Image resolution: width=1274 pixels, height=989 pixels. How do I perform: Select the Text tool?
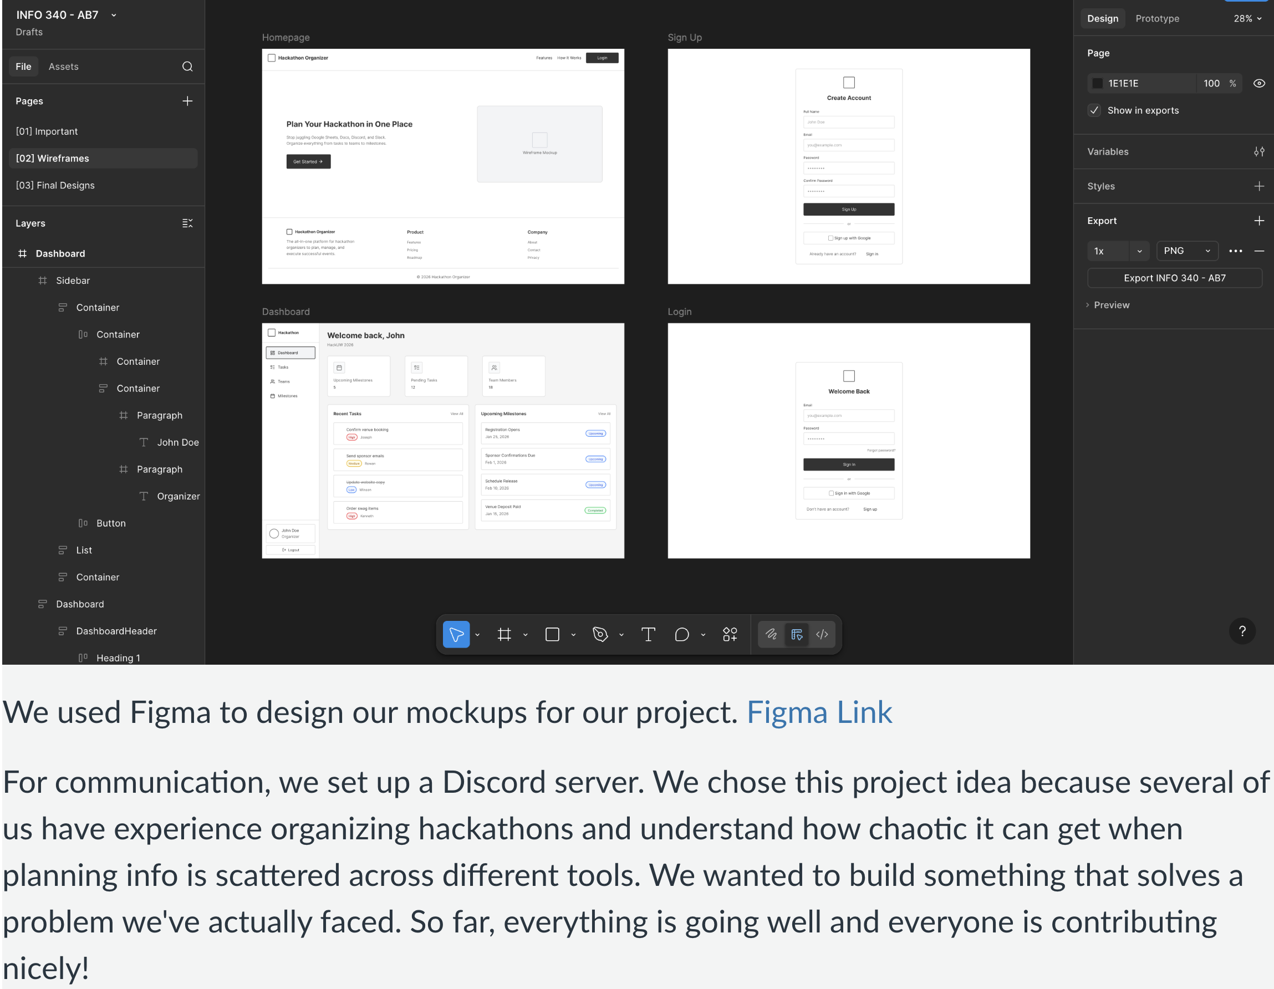tap(649, 634)
